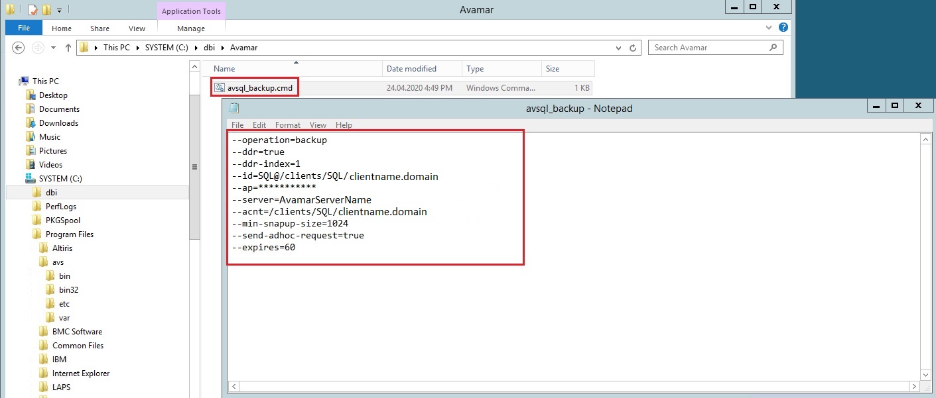Image resolution: width=936 pixels, height=398 pixels.
Task: Open the Manage ribbon tab
Action: 191,28
